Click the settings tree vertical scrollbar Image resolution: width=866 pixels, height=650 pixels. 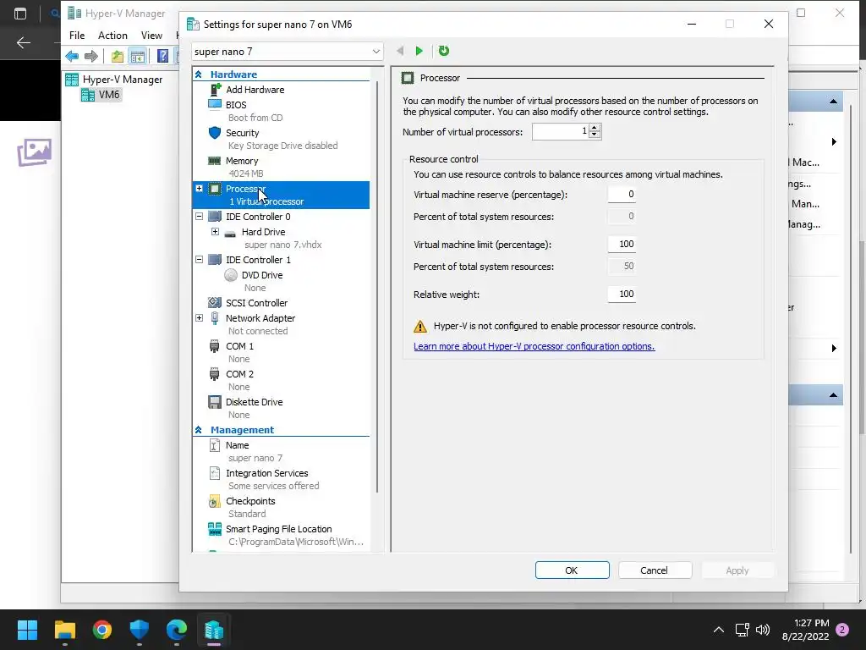click(x=377, y=288)
